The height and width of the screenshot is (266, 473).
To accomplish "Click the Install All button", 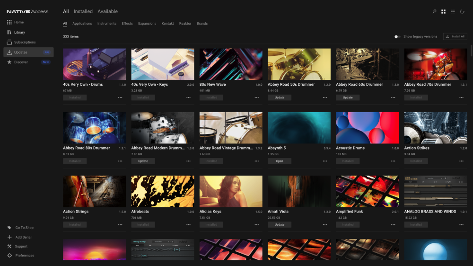I will pyautogui.click(x=455, y=36).
